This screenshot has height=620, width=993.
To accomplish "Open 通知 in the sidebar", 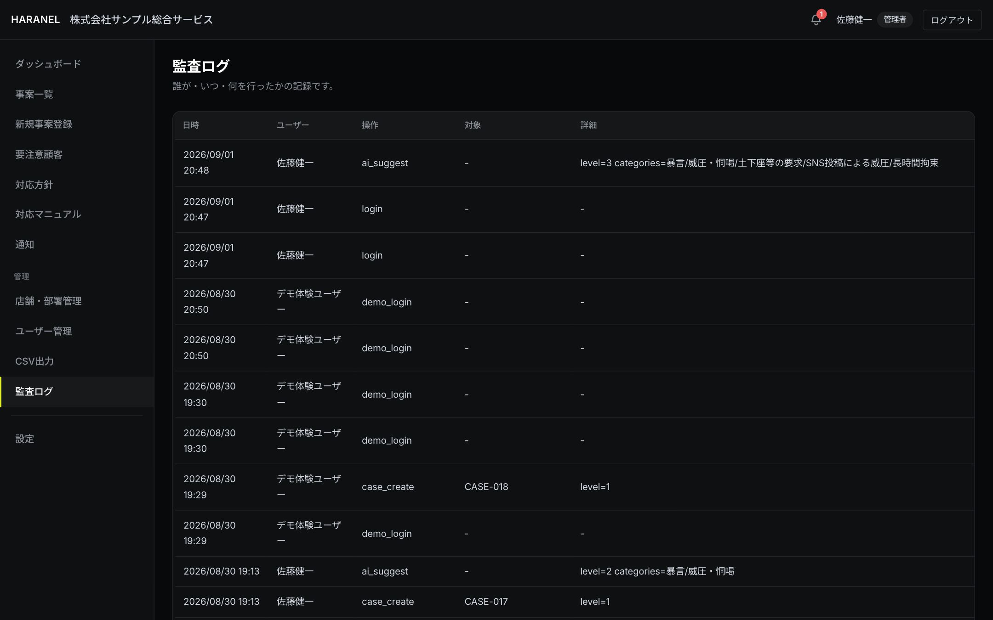I will click(25, 244).
